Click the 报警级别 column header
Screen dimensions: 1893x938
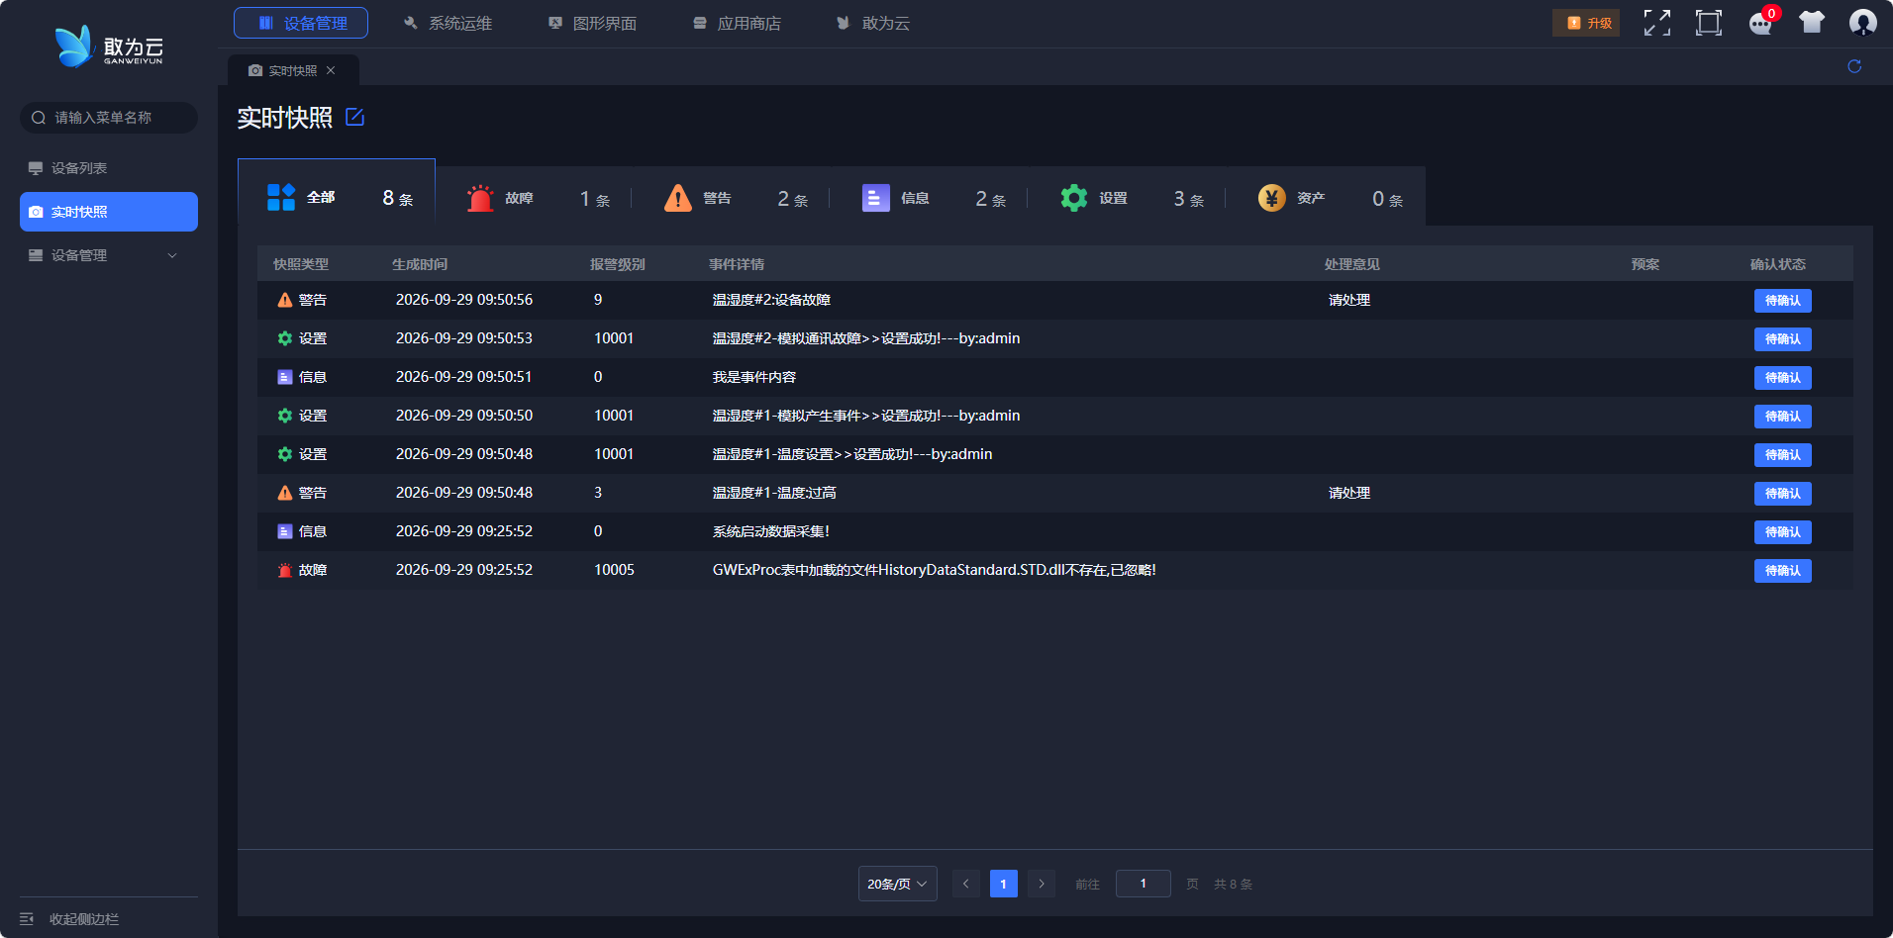[618, 264]
